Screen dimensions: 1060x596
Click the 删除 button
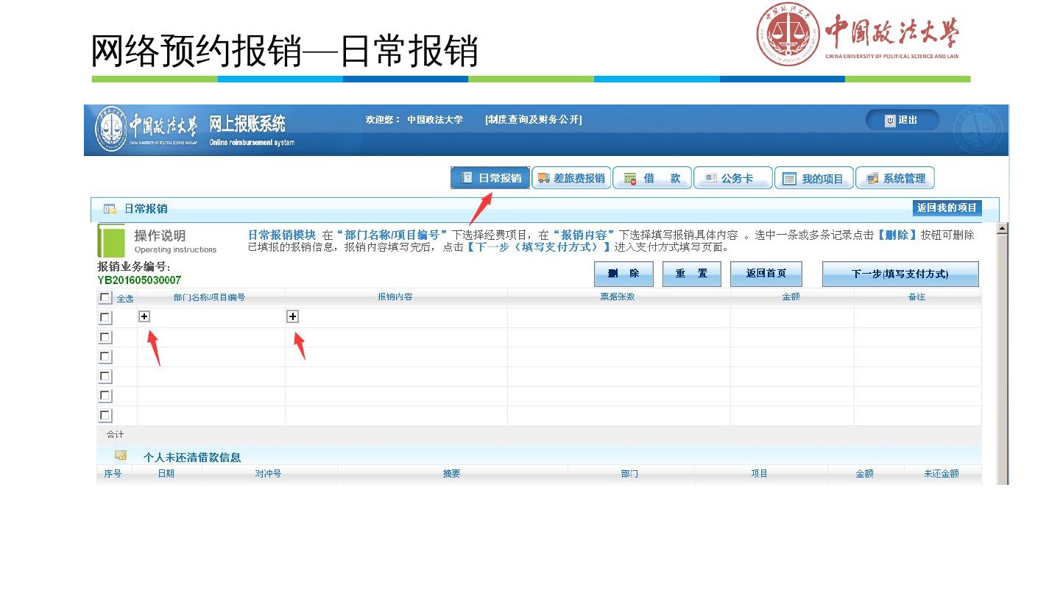(x=623, y=274)
